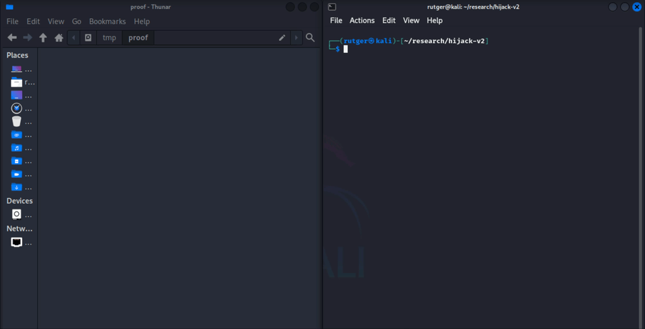Screen dimensions: 645x329
Task: Click the tmp path segment button
Action: [110, 38]
